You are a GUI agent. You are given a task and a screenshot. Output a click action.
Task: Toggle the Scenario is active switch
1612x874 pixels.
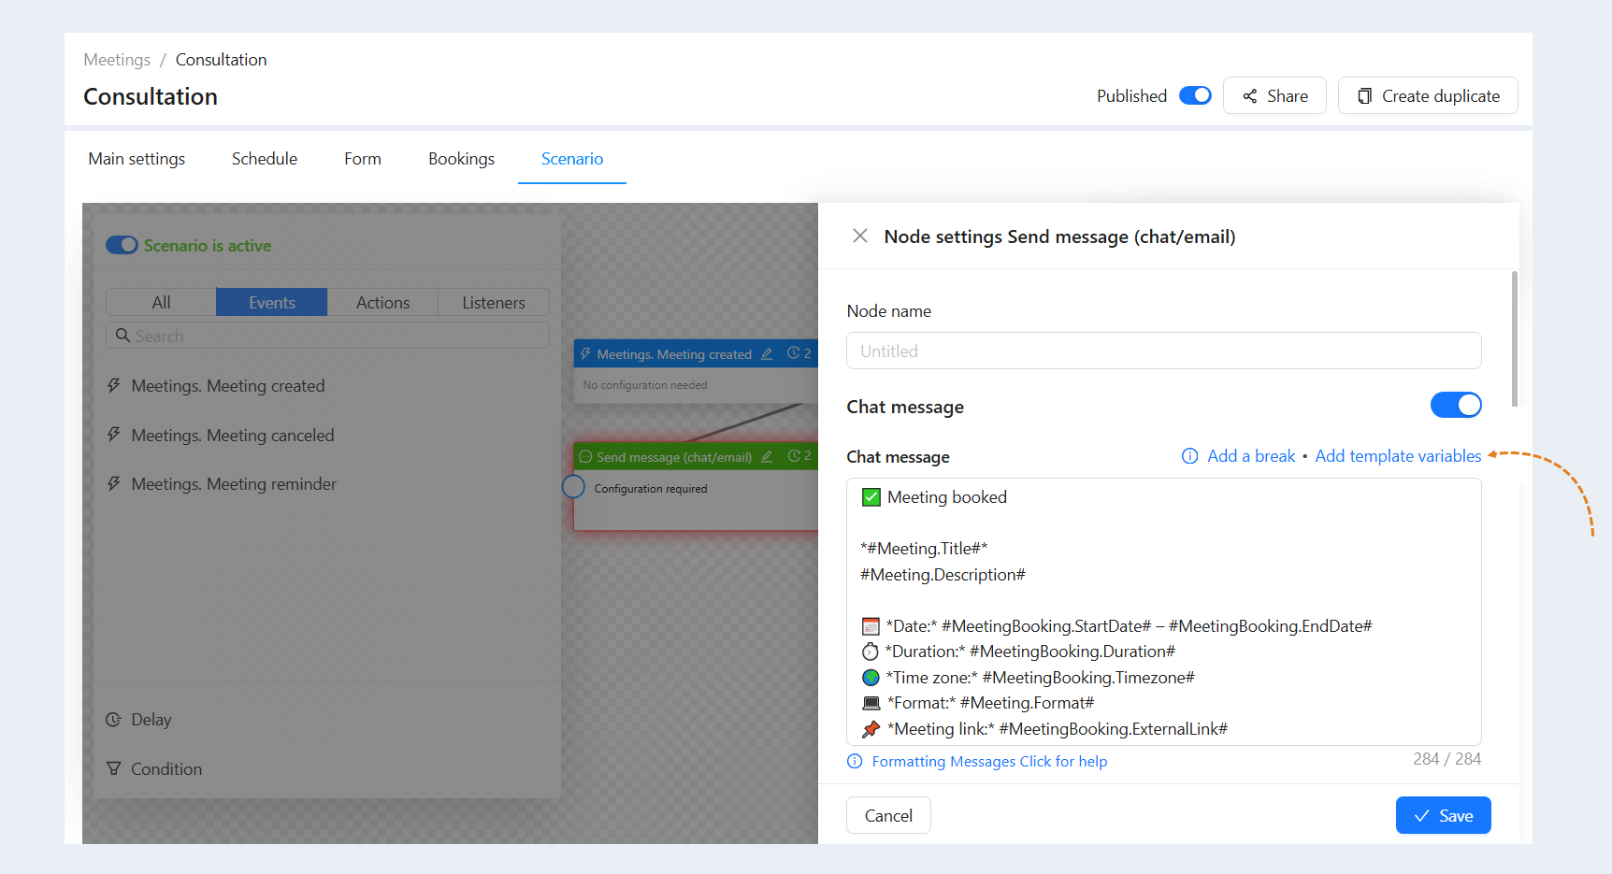pyautogui.click(x=122, y=245)
